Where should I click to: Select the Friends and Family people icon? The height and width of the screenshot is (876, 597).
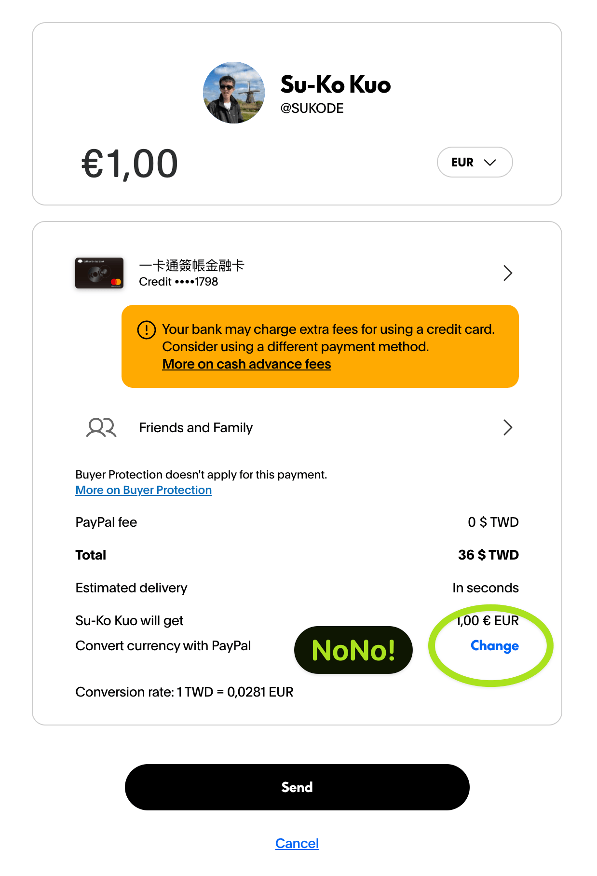(100, 427)
